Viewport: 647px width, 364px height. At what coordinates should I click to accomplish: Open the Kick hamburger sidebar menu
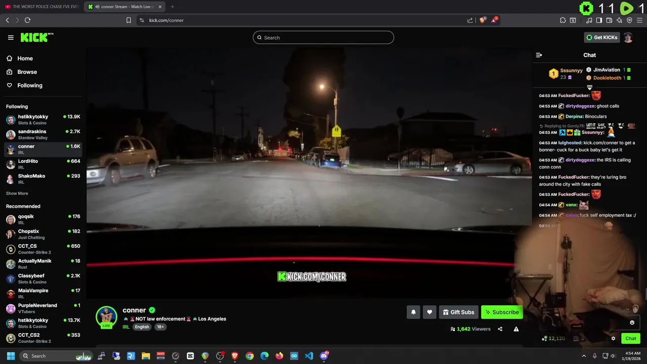click(x=11, y=37)
